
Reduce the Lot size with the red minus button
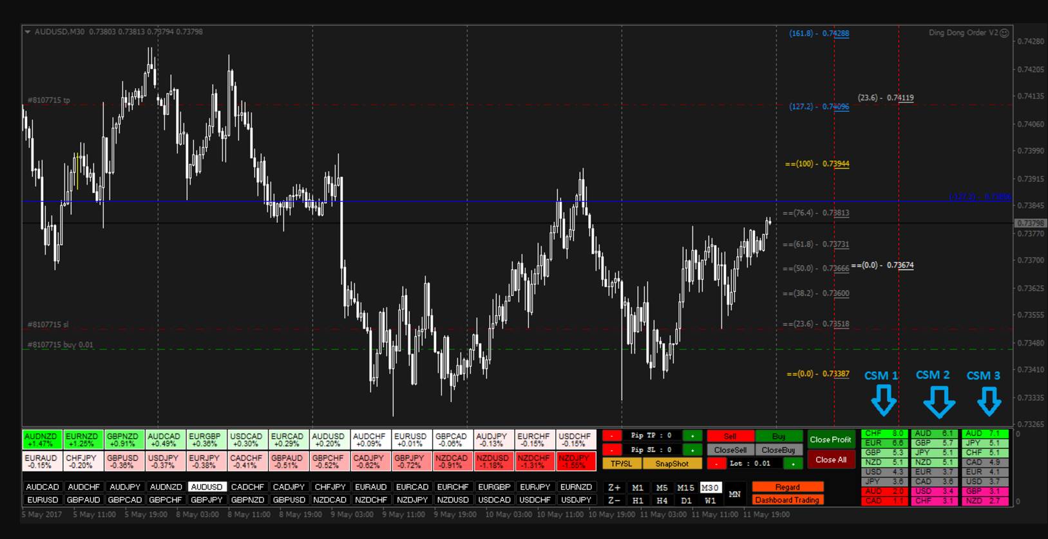click(x=716, y=463)
